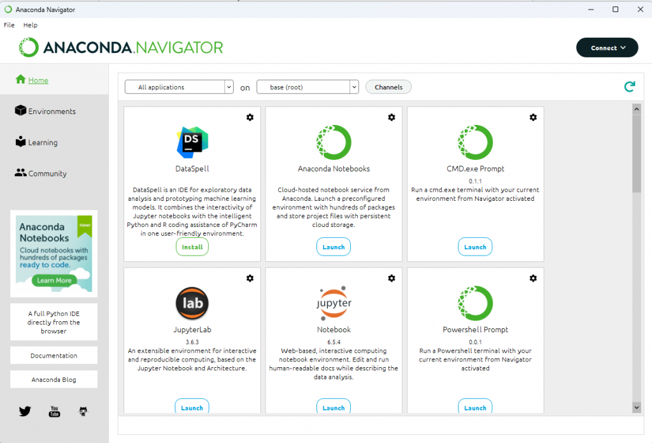The width and height of the screenshot is (652, 443).
Task: Click the CMD.exe Prompt version 0.1.1
Action: tap(475, 181)
